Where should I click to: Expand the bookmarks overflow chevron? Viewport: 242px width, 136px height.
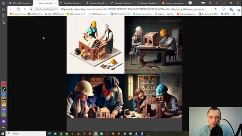click(238, 14)
